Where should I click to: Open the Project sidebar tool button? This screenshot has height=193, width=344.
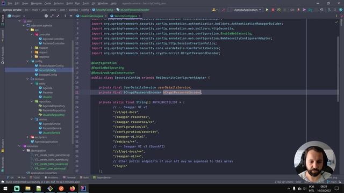pos(2,20)
